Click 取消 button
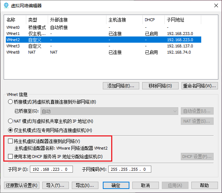 pyautogui.click(x=145, y=185)
